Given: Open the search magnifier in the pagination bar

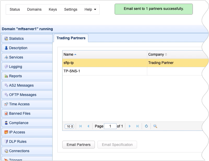Looking at the screenshot, I should coord(154,126).
